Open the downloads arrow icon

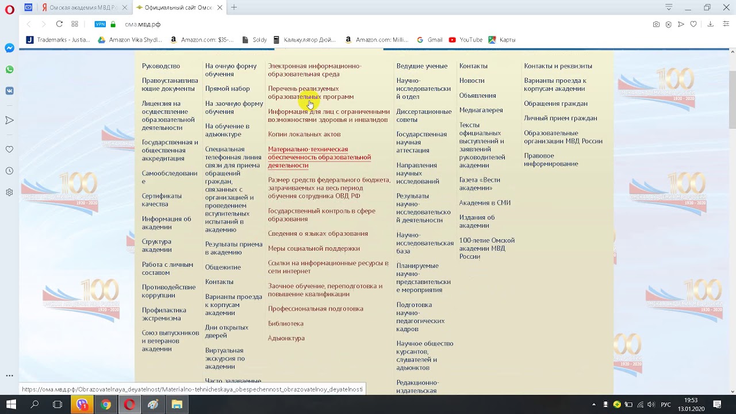point(710,24)
